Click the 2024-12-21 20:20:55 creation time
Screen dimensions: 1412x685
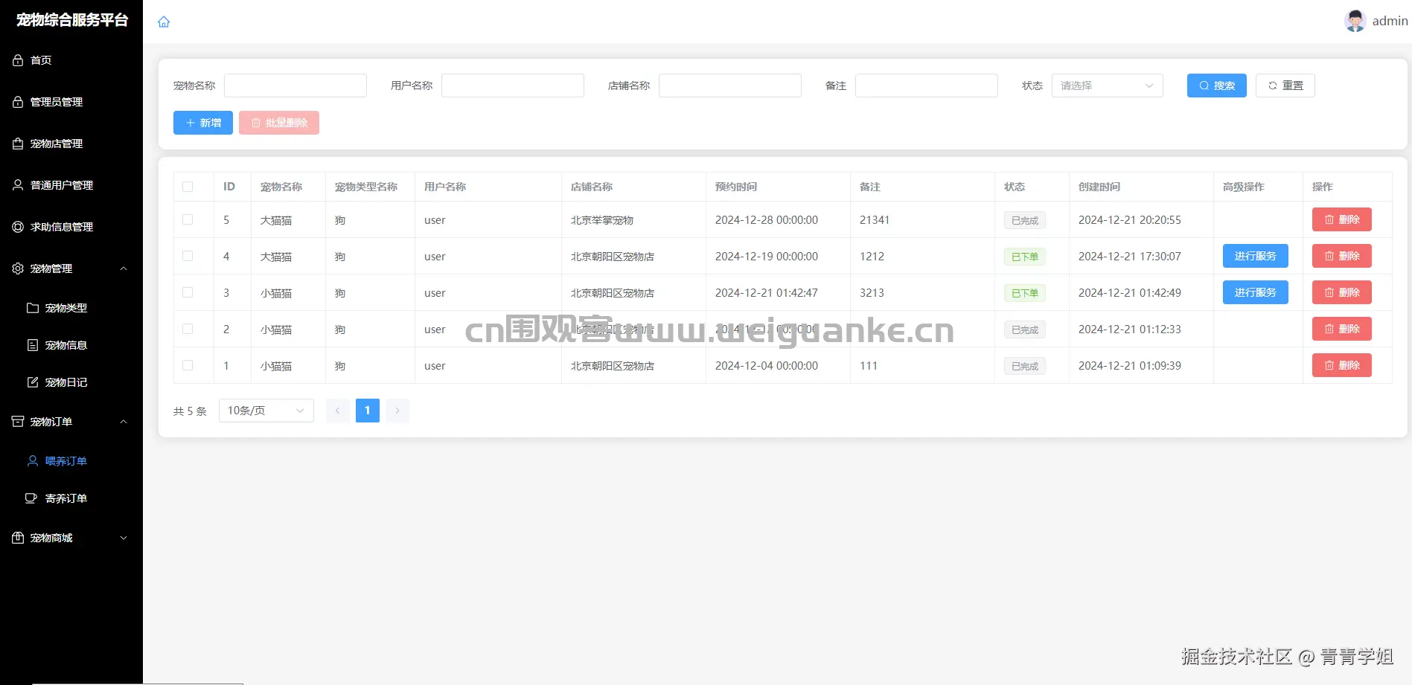pos(1130,220)
